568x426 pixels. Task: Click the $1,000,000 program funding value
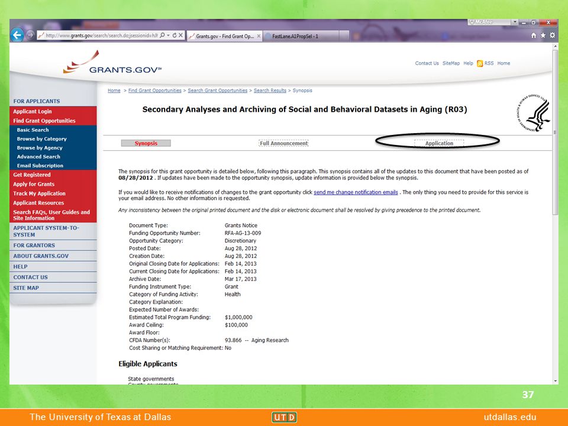238,317
